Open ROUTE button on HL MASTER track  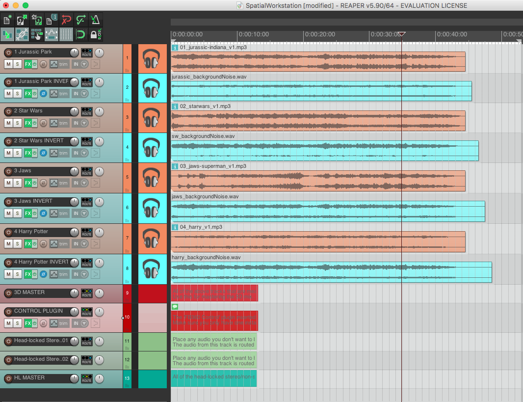pos(87,378)
